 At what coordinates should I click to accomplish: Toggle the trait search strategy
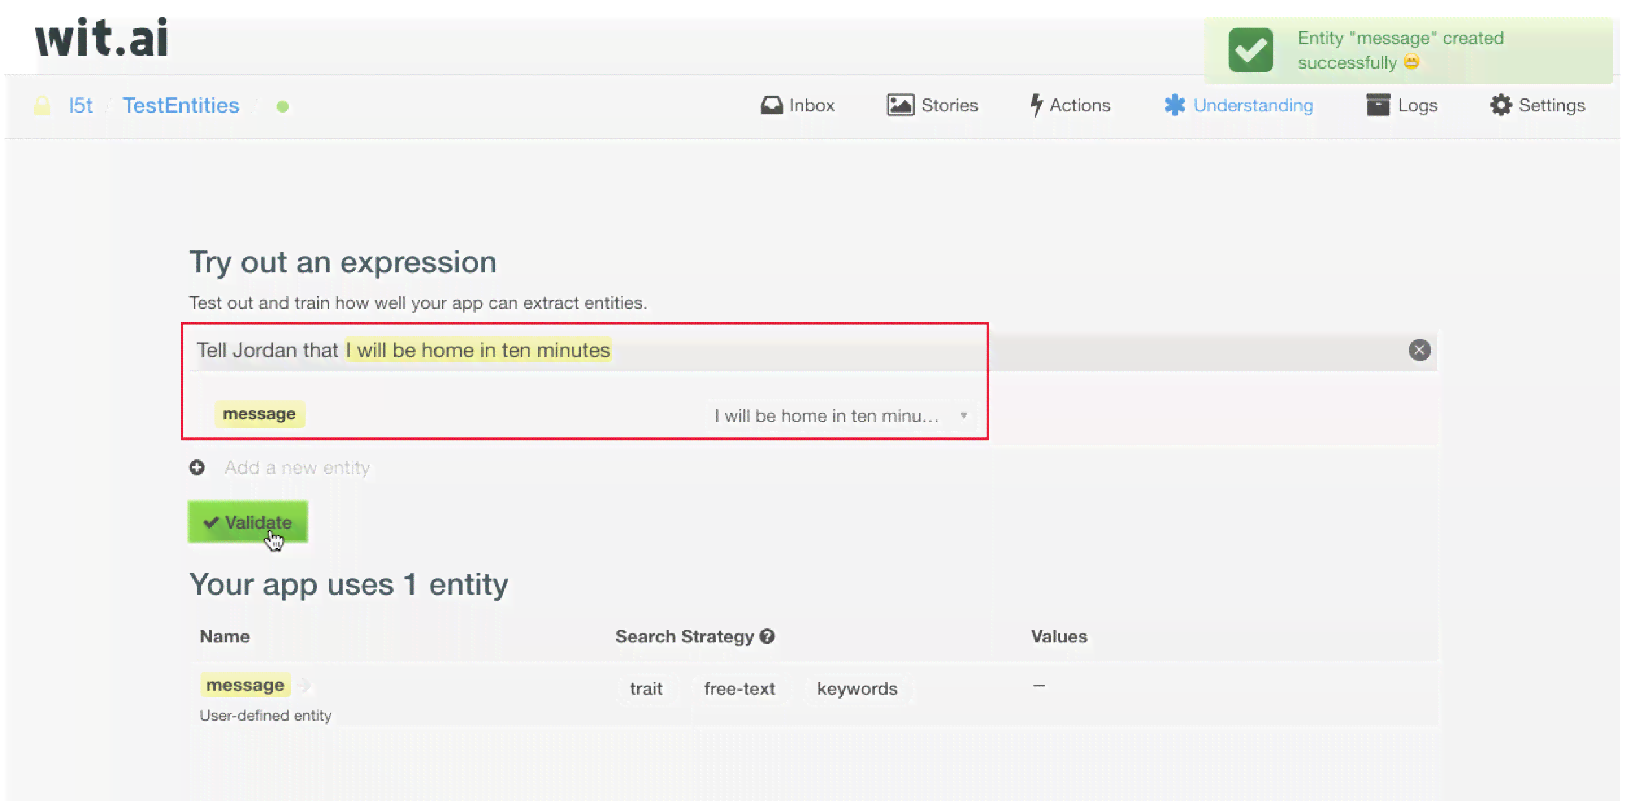click(646, 688)
